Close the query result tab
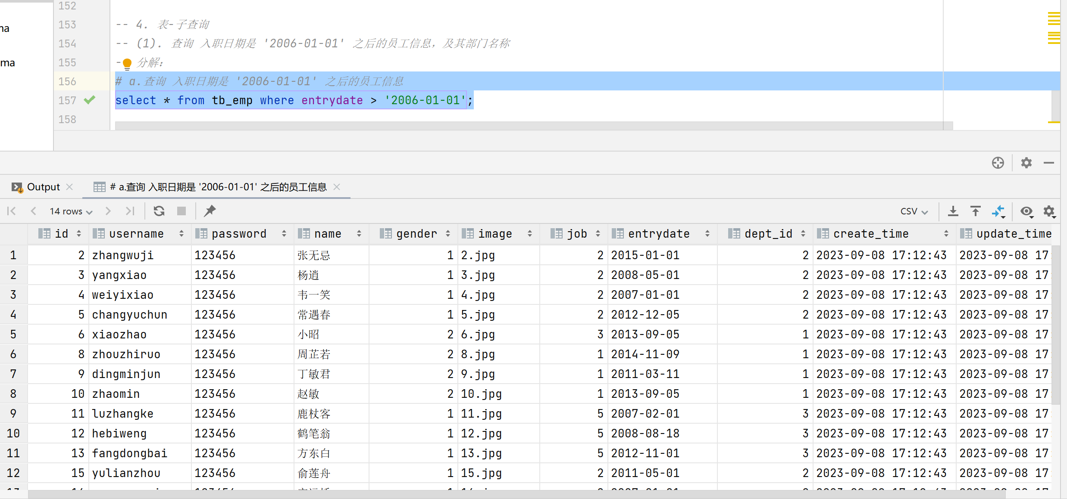Image resolution: width=1067 pixels, height=499 pixels. coord(337,187)
